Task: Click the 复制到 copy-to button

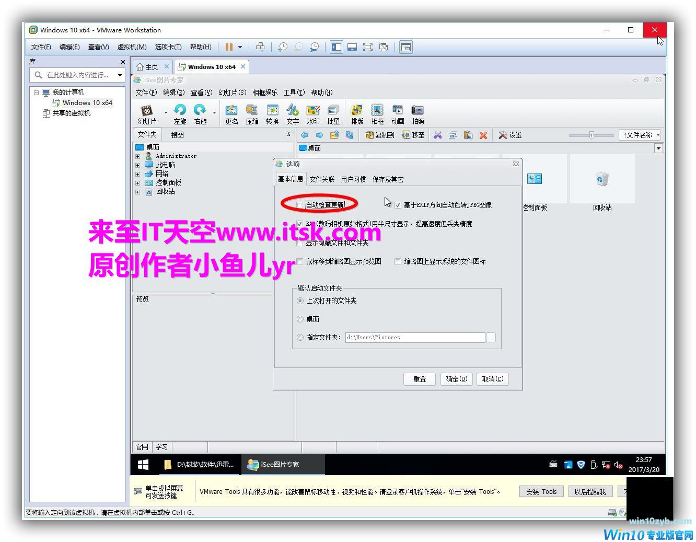Action: (x=380, y=135)
